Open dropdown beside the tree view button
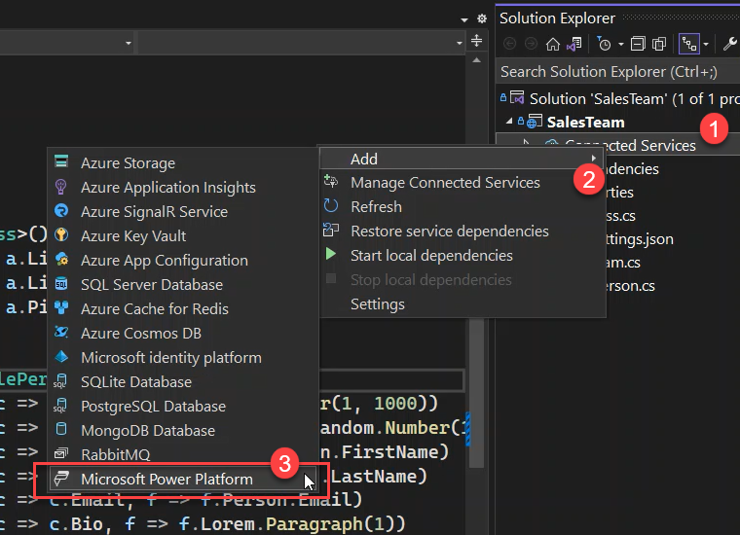The height and width of the screenshot is (535, 740). pos(706,45)
